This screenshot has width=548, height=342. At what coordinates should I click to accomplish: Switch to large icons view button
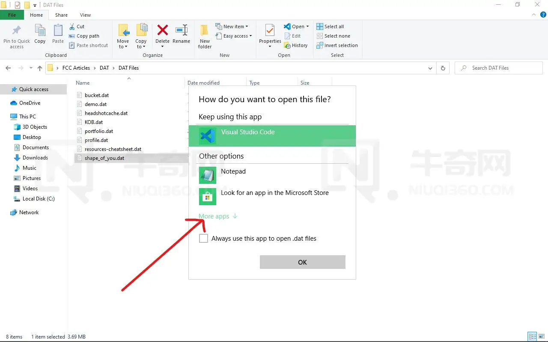tap(541, 336)
